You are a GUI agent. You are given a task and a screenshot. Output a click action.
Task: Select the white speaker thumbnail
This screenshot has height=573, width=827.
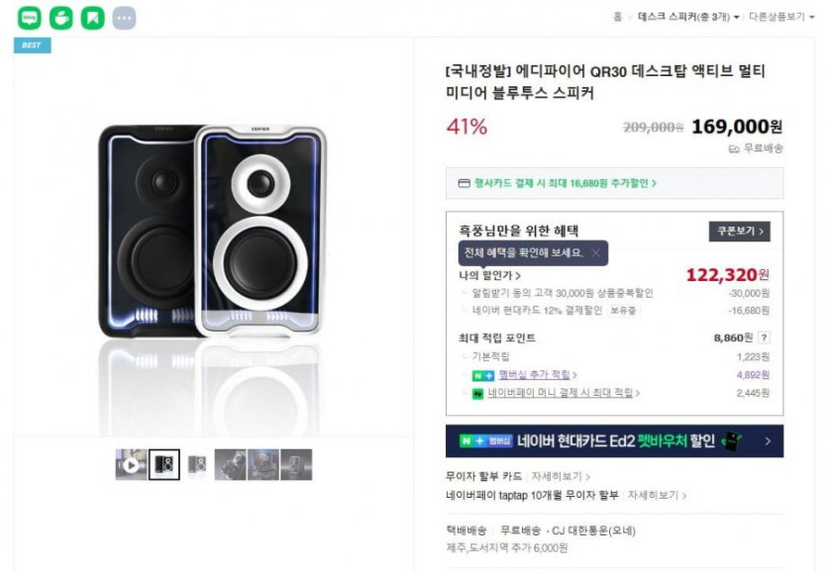click(198, 464)
